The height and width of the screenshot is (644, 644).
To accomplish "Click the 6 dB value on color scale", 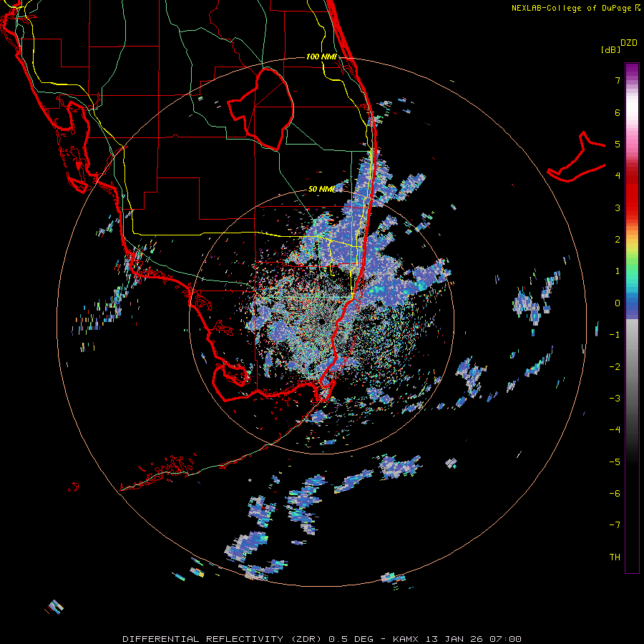I will [618, 112].
